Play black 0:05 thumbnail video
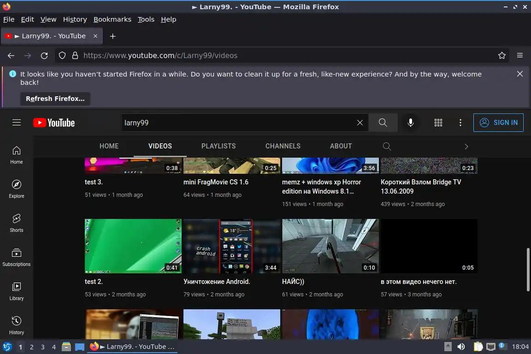531x354 pixels. pos(429,246)
